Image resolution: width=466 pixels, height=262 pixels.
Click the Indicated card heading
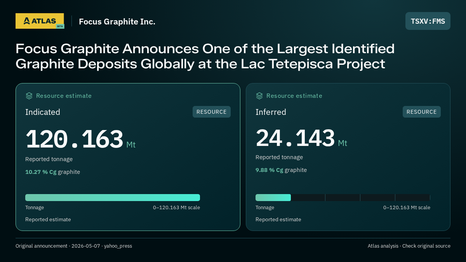(43, 112)
